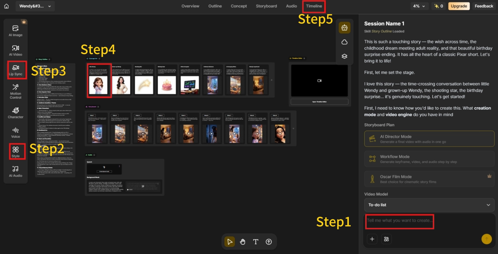Switch to the Storyboard tab

pyautogui.click(x=266, y=6)
